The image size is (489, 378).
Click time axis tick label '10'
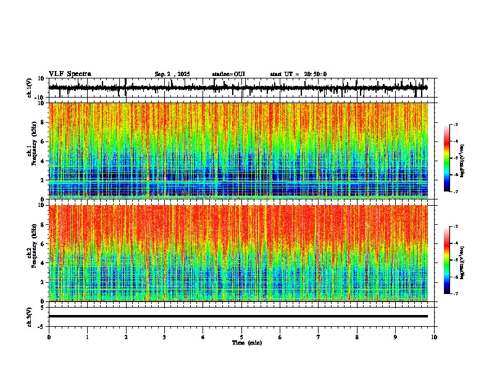(434, 337)
